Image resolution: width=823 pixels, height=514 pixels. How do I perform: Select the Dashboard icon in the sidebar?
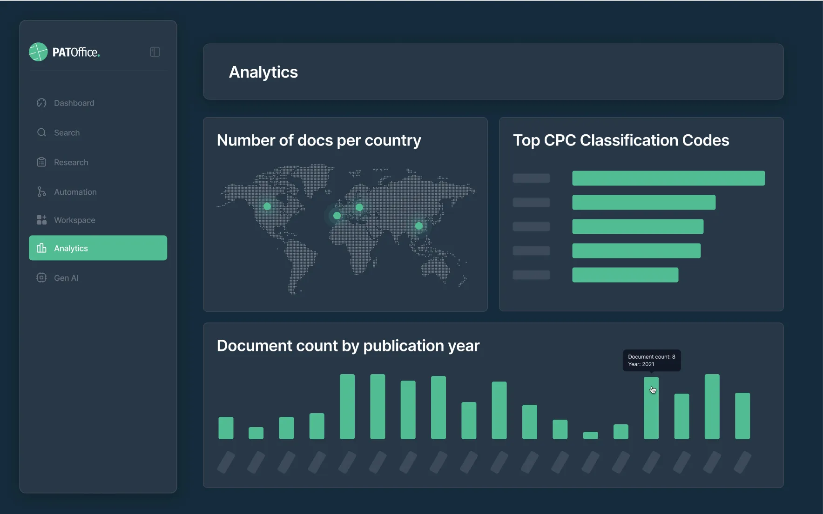[41, 103]
